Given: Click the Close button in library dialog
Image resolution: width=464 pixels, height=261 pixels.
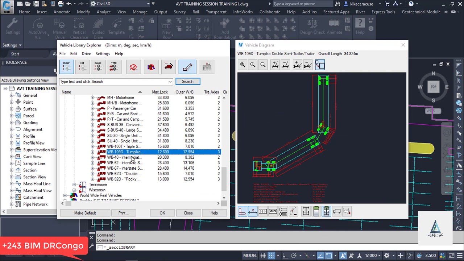Looking at the screenshot, I should coord(188,213).
